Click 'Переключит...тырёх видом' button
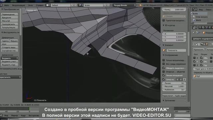The image size is (213, 120). click(x=174, y=96)
